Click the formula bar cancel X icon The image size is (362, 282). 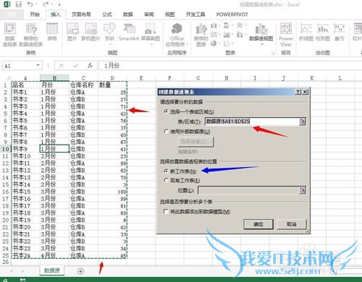[62, 66]
